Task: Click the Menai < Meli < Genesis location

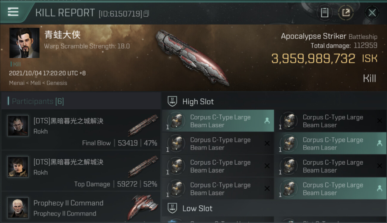Action: [x=38, y=83]
